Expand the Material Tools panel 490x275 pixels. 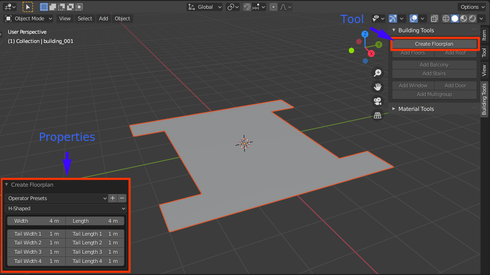394,109
